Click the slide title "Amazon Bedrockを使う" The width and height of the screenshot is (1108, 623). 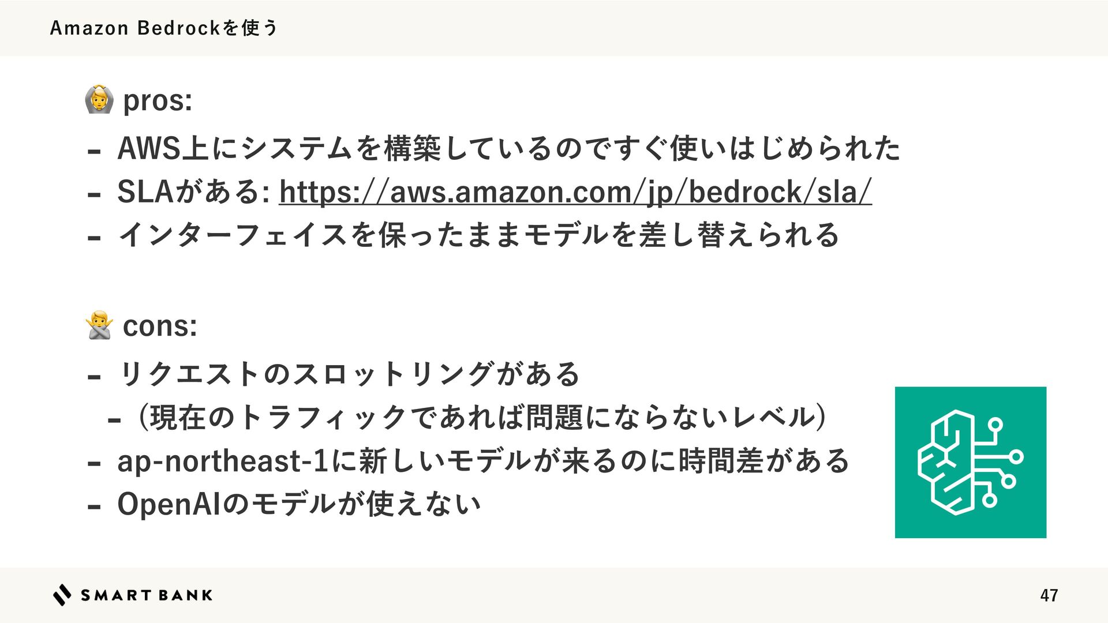[x=164, y=28]
